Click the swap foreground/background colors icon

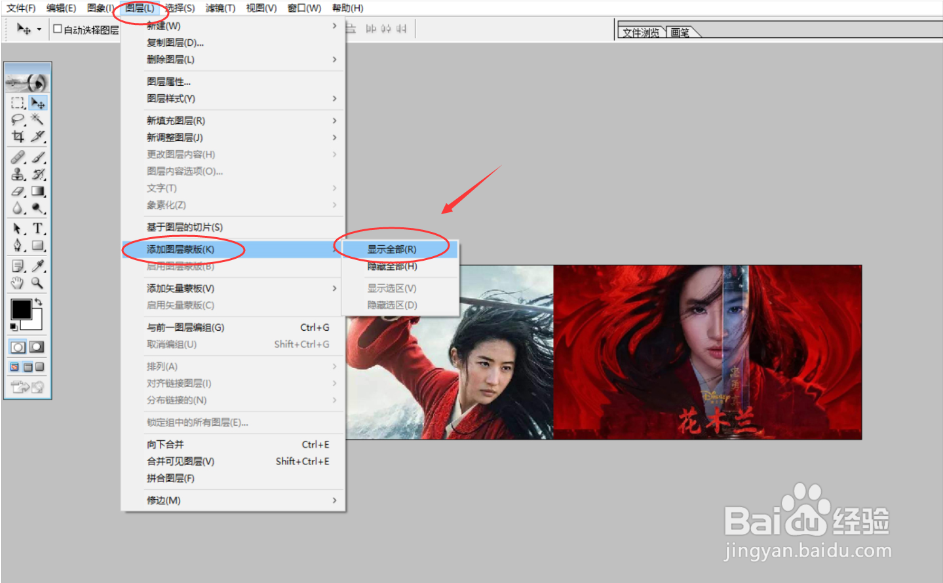39,302
